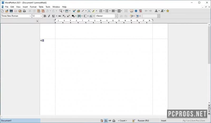The width and height of the screenshot is (211, 123).
Task: Click the hand with numbers icon in status bar
Action: [133, 121]
